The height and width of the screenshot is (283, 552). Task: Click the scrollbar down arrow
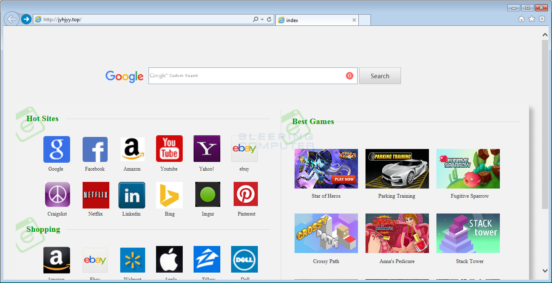pyautogui.click(x=545, y=271)
